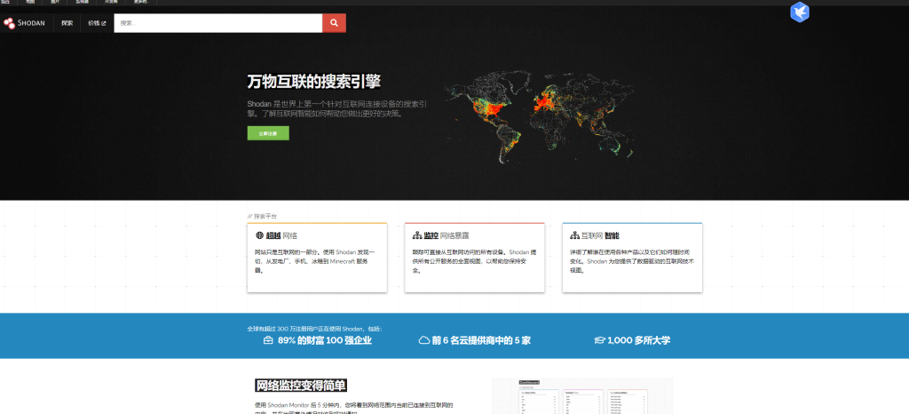Click the Shodan description paragraph in hero

338,109
